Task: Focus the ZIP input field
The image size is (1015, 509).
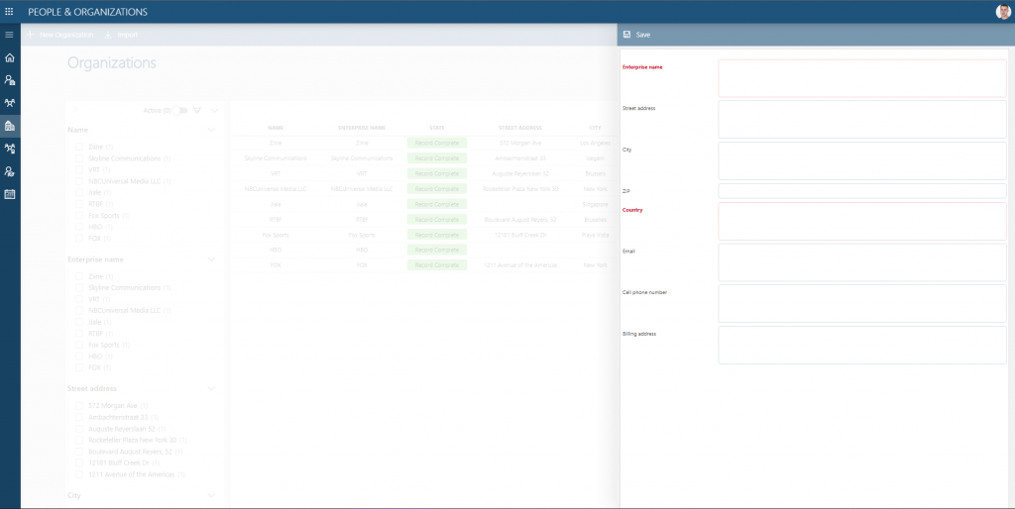Action: 862,191
